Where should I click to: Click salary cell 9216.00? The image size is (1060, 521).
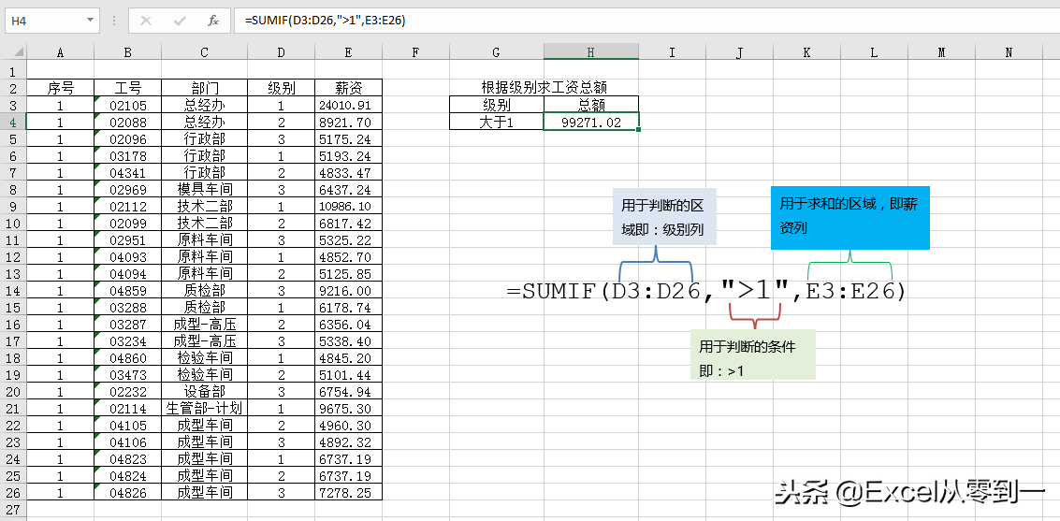pos(348,290)
